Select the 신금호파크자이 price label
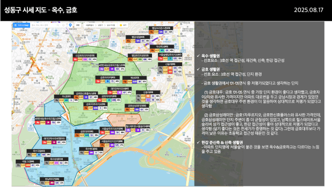This screenshot has height=187, width=332. pos(85,57)
